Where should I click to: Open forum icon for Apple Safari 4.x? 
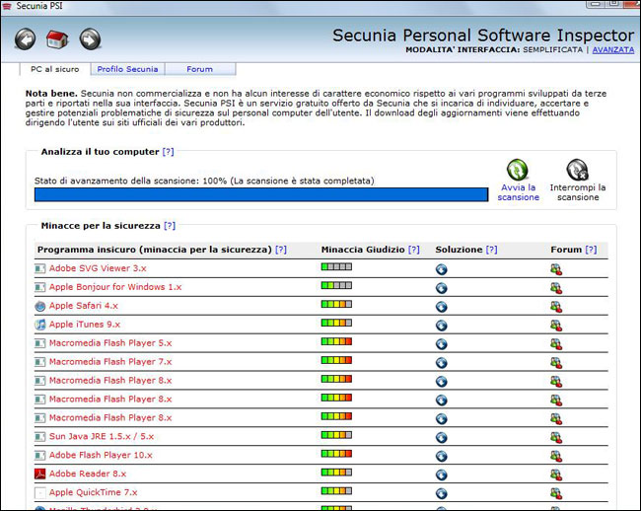pyautogui.click(x=556, y=306)
